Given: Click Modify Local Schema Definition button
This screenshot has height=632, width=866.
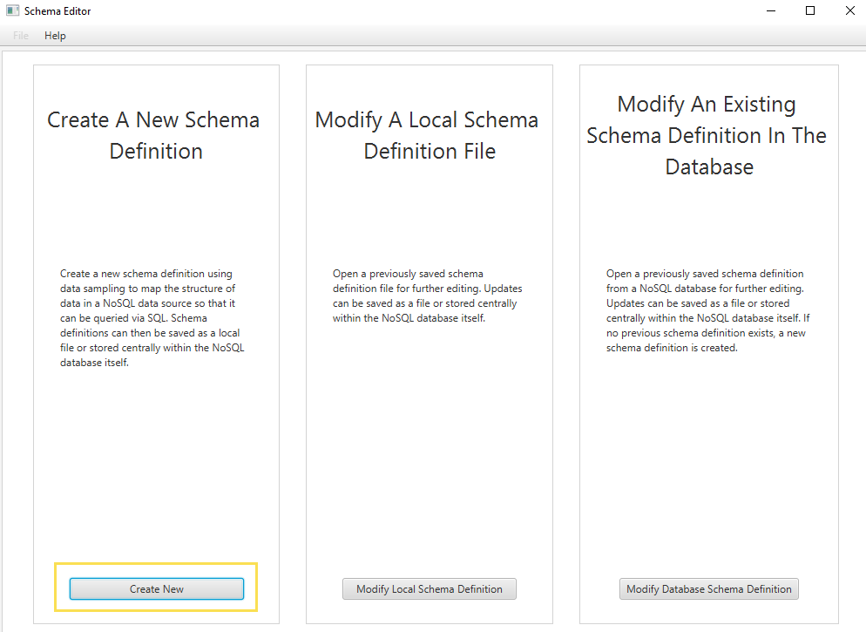Looking at the screenshot, I should tap(429, 589).
